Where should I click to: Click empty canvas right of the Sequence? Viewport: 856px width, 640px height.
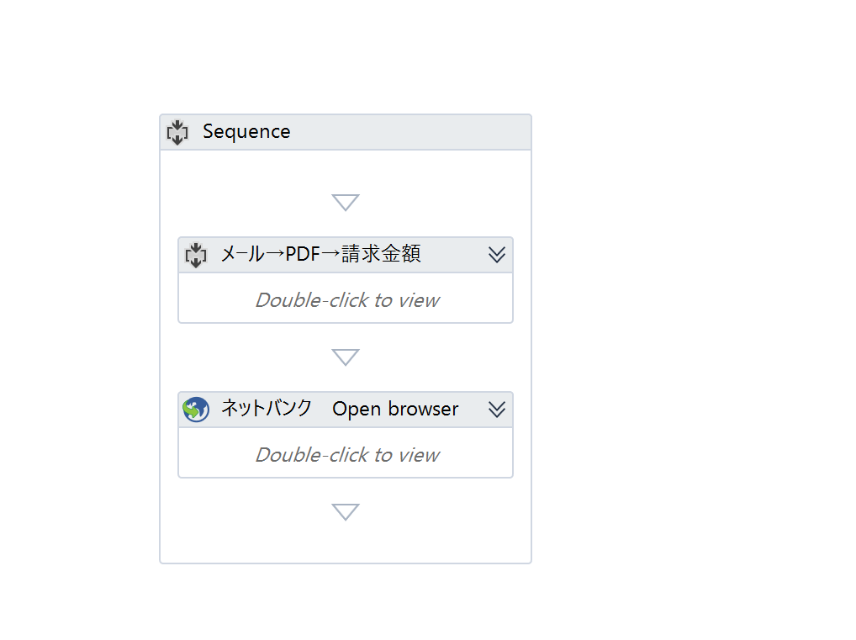click(688, 328)
